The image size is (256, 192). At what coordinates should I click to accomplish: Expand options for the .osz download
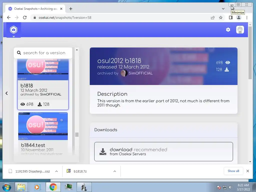[56, 171]
